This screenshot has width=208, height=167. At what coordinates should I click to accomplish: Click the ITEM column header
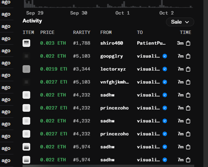click(28, 32)
